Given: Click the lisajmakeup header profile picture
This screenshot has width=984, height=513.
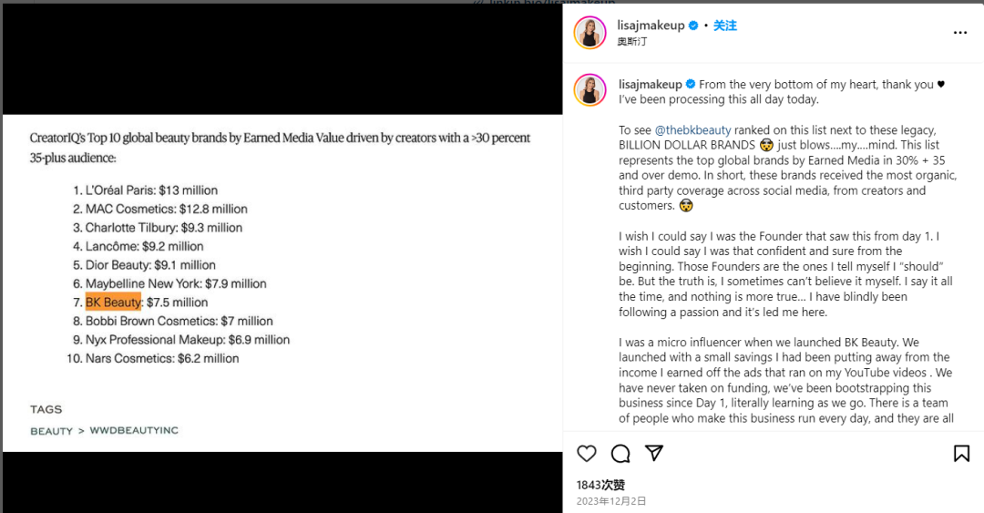Looking at the screenshot, I should pyautogui.click(x=589, y=33).
